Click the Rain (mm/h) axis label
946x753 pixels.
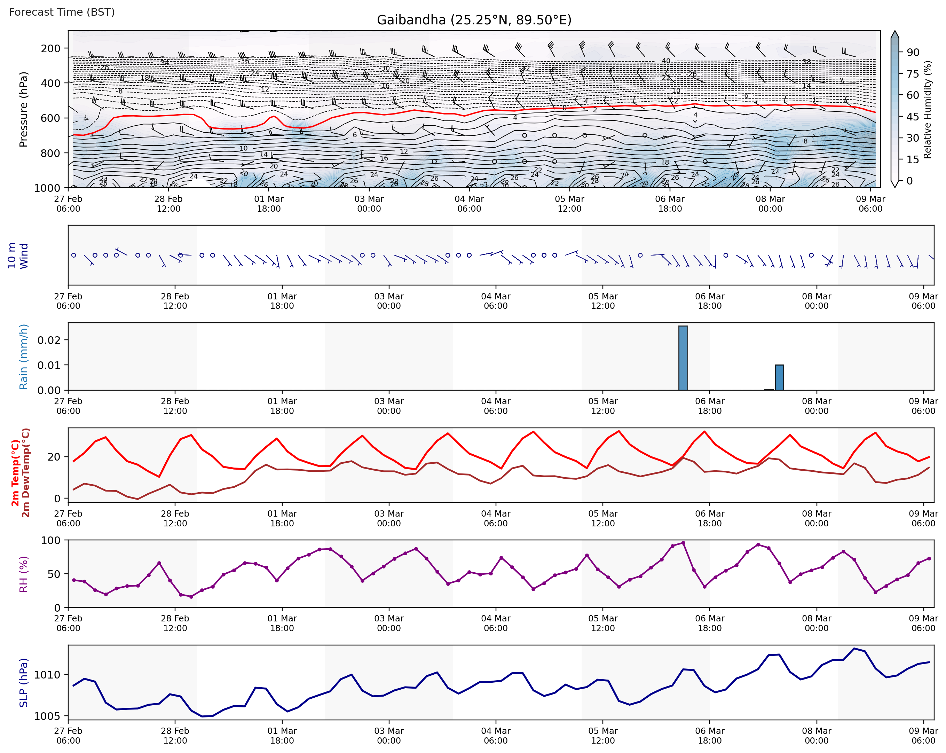[24, 356]
